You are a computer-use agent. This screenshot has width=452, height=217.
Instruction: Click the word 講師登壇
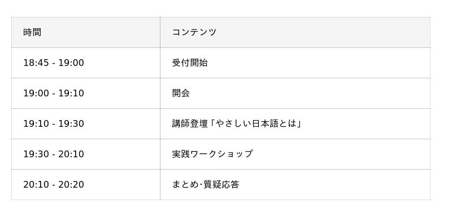190,123
